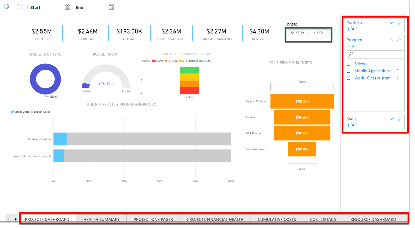Screen dimensions: 415x228
Task: Click the edit report pencil icon
Action: (x=7, y=7)
